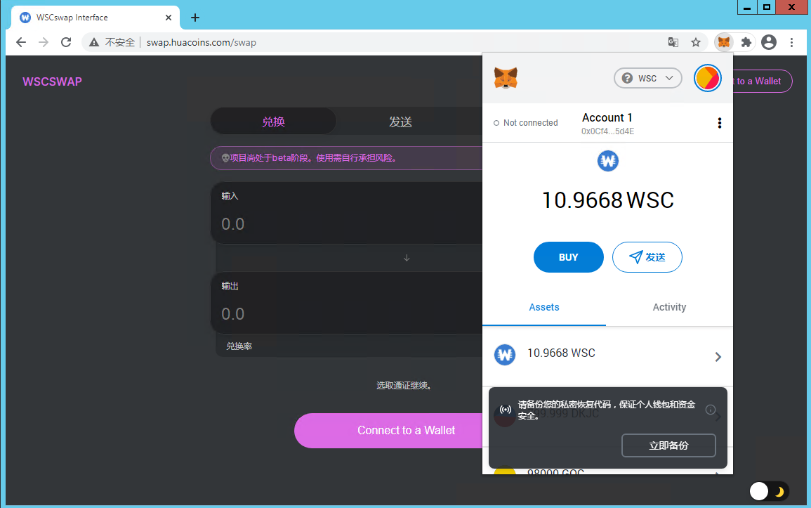The width and height of the screenshot is (811, 508).
Task: Click the 选取通证继续 prompt text
Action: point(404,386)
